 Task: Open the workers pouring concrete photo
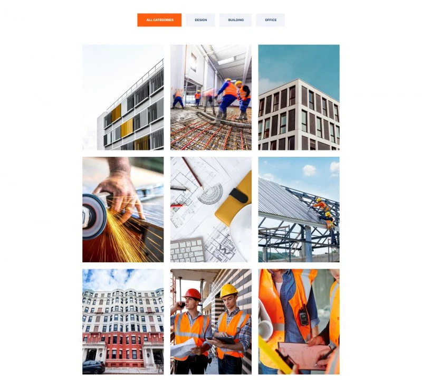point(211,97)
